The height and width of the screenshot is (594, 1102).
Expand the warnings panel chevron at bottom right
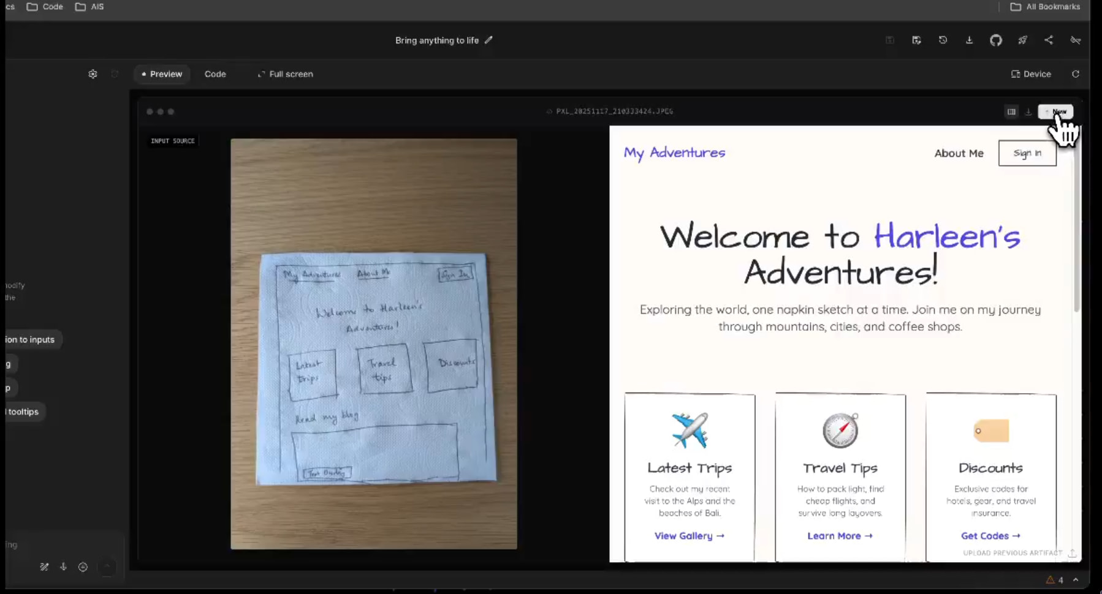tap(1076, 579)
